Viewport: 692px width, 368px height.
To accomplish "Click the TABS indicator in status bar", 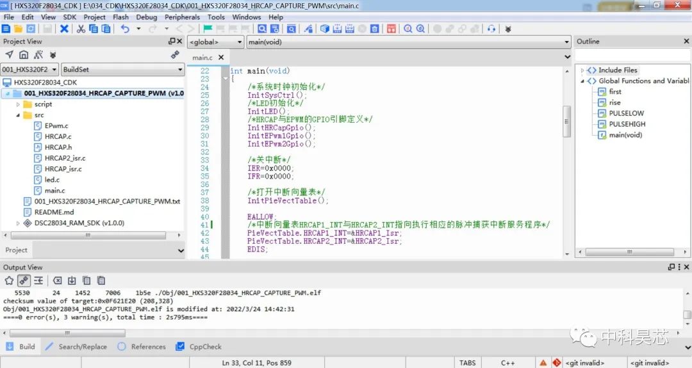I will [x=467, y=363].
